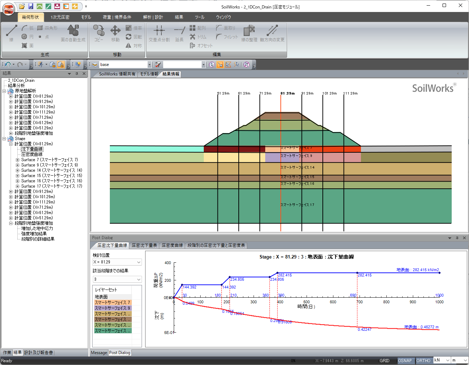
Task: Expand Surface 14 (スマートサーフェイス 14) node
Action: coord(18,170)
